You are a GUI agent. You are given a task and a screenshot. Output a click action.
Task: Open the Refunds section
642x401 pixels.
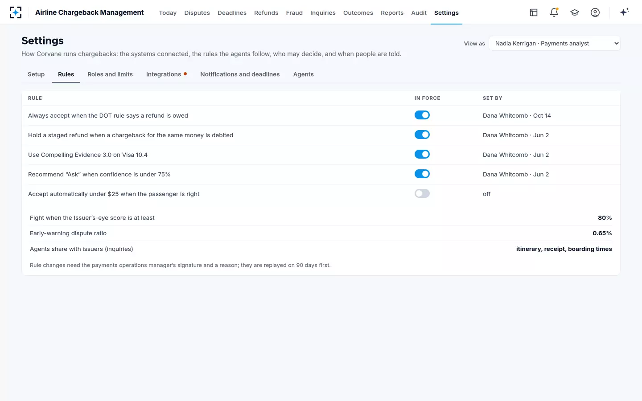pos(266,13)
